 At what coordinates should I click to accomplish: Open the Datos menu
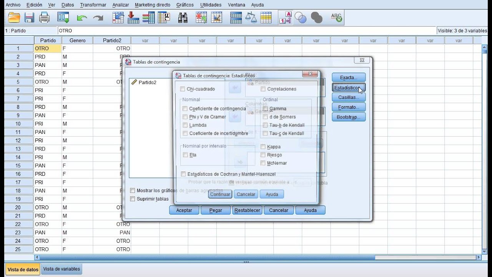(x=68, y=5)
